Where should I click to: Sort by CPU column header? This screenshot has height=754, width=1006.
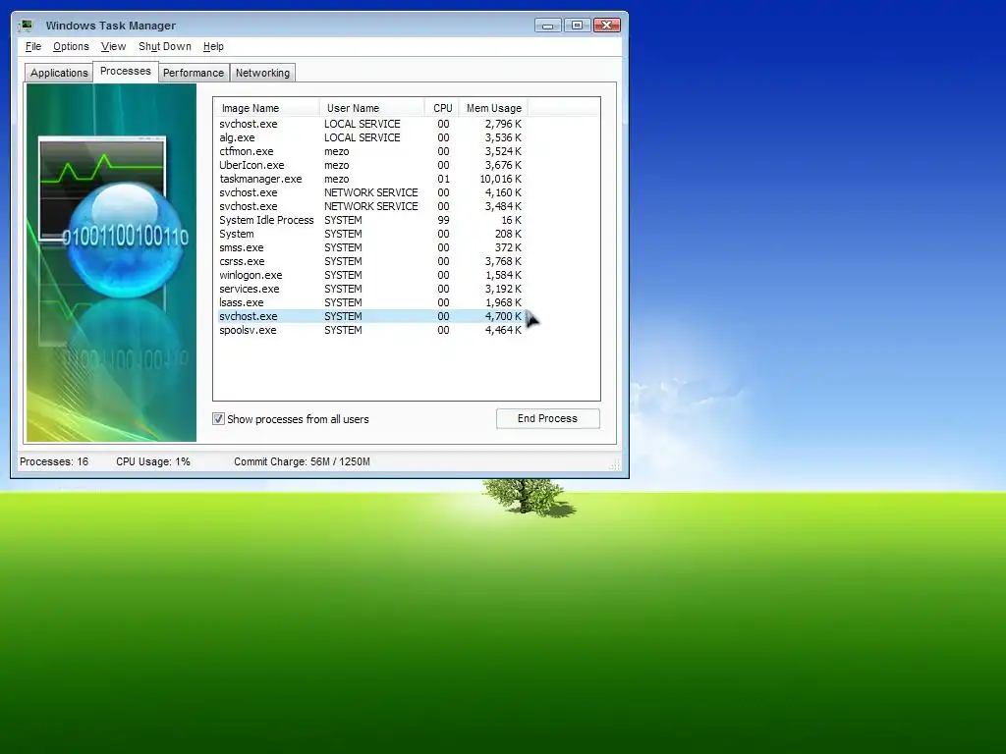[442, 108]
